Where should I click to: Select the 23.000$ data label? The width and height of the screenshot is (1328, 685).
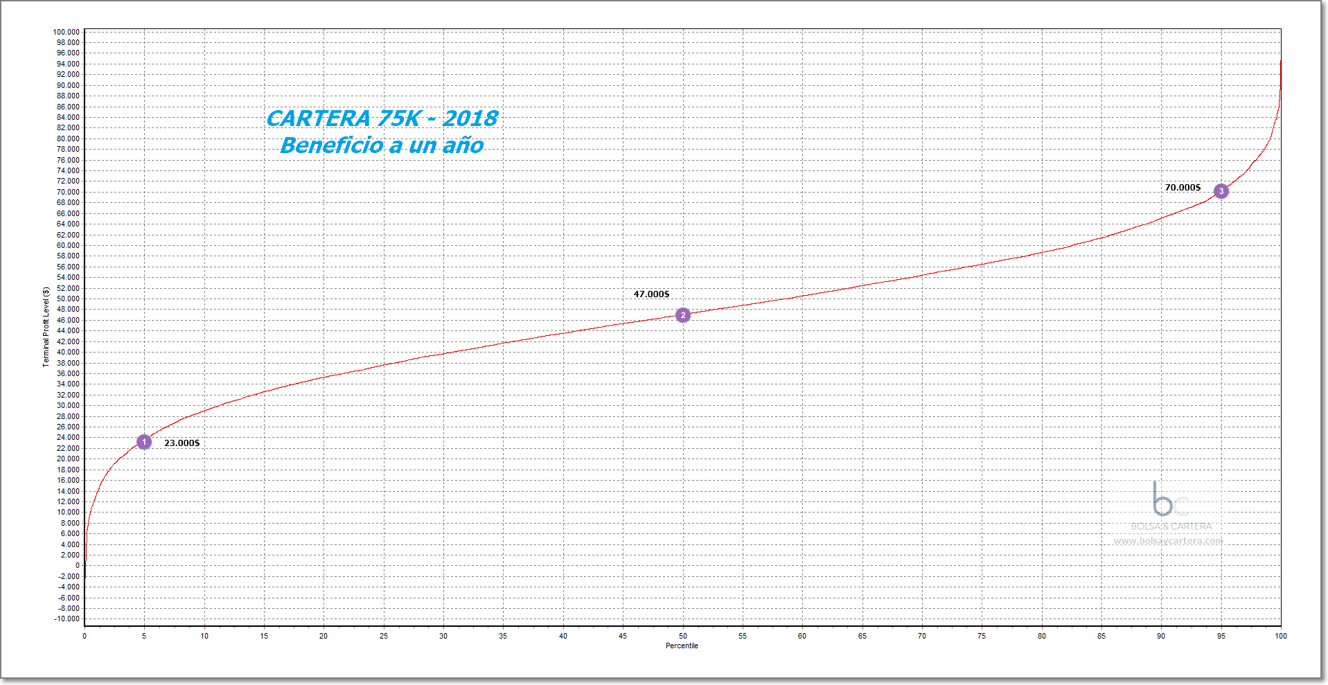[x=182, y=443]
